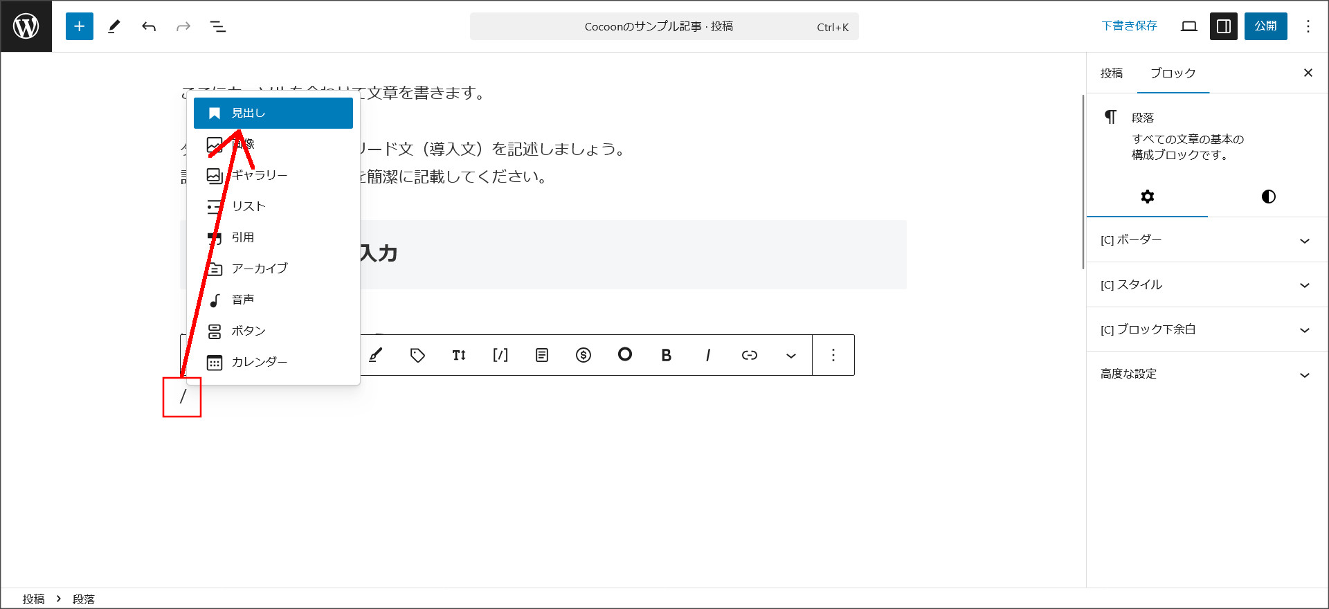
Task: Switch to the block styles half-circle tab
Action: 1269,197
